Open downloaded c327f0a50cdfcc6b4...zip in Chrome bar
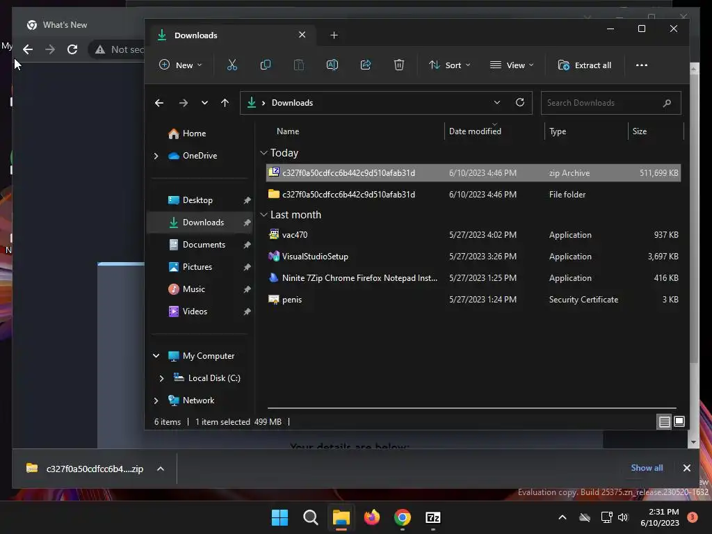This screenshot has width=712, height=534. click(84, 469)
